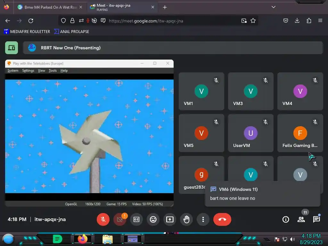Screen dimensions: 328x246
Task: Open the extensions puzzle icon
Action: pos(309,20)
